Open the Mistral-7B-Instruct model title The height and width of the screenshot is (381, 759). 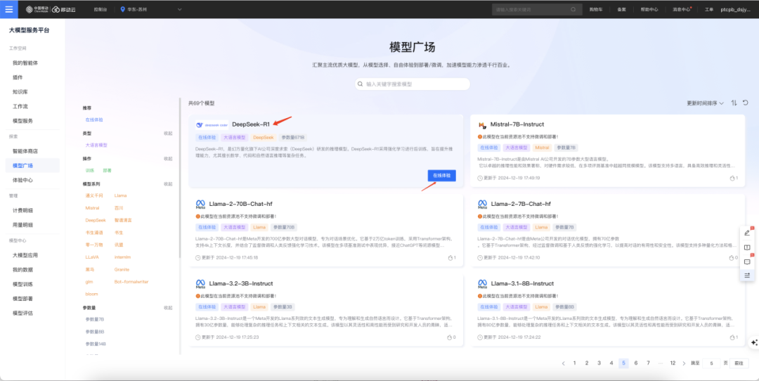pyautogui.click(x=517, y=124)
